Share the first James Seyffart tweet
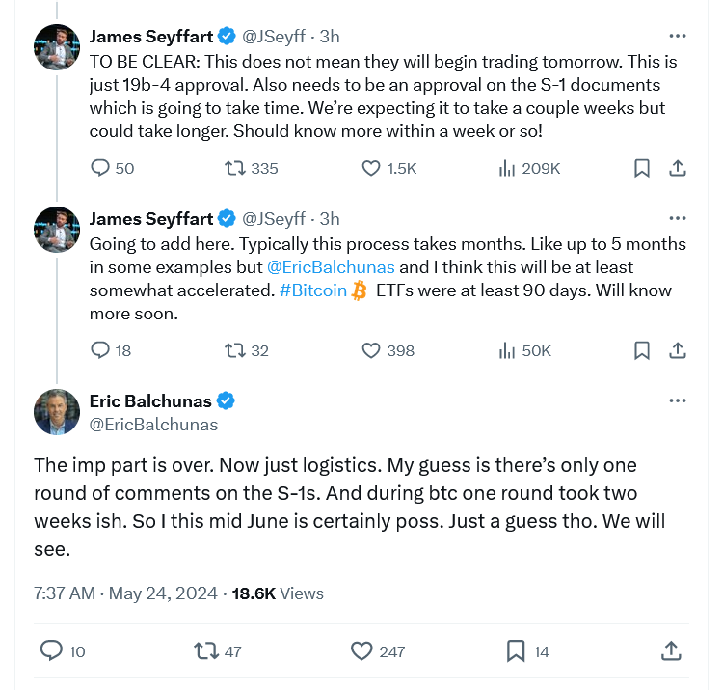 pos(678,168)
